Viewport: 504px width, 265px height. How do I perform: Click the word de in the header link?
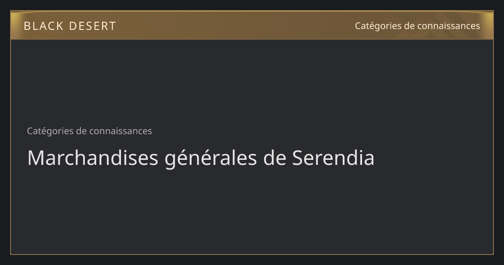(x=409, y=26)
